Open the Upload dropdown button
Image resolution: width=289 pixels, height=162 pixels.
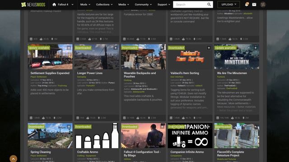229,4
